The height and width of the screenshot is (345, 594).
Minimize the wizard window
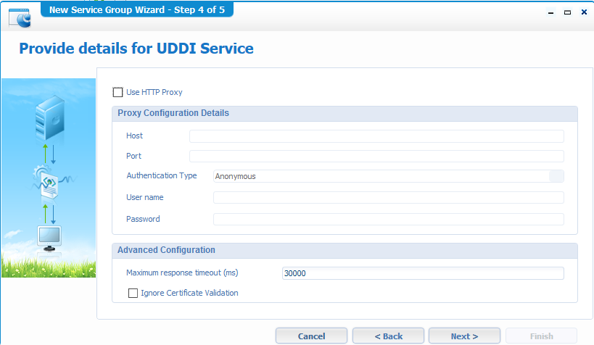[550, 12]
